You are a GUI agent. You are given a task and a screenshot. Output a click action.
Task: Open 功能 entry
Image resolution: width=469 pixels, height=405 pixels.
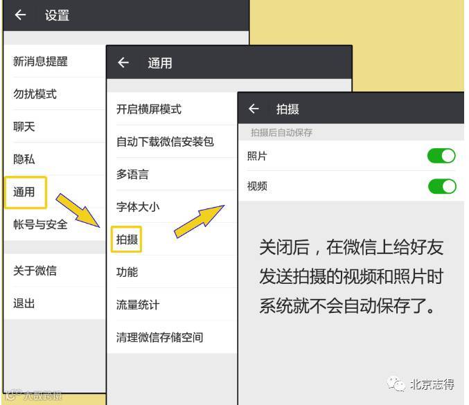click(x=172, y=272)
